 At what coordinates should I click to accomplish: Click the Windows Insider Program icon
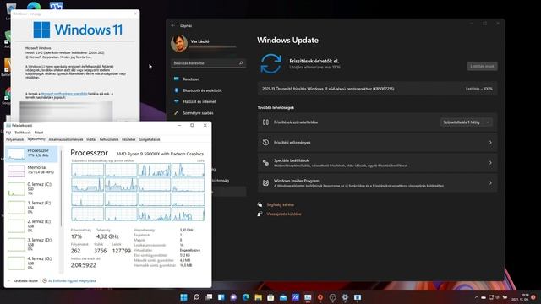[x=265, y=183]
